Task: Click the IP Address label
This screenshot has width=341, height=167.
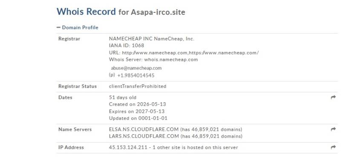Action: (x=71, y=147)
